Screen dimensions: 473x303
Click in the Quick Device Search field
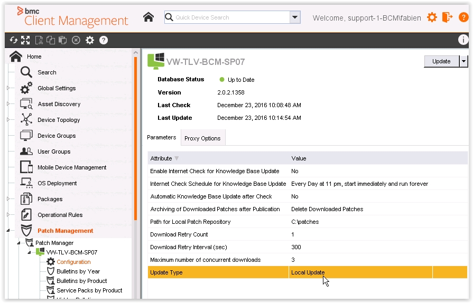tap(231, 17)
